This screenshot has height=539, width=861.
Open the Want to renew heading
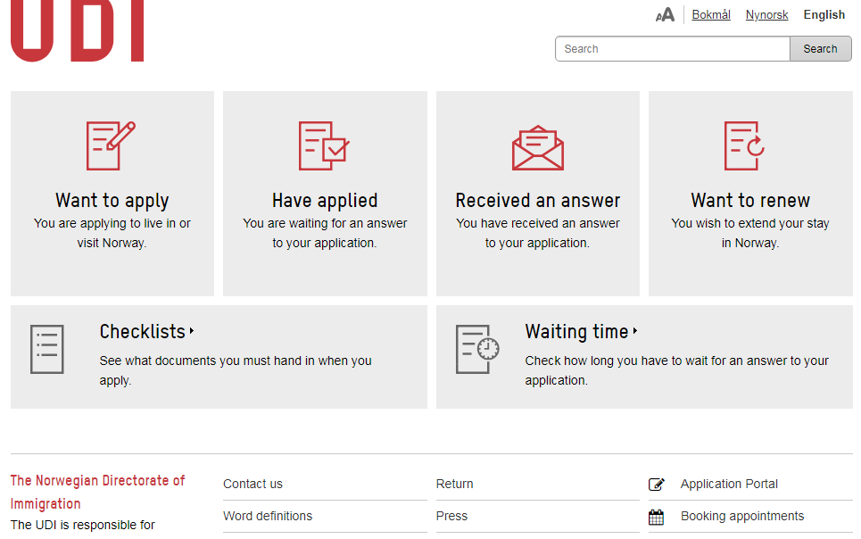(750, 201)
